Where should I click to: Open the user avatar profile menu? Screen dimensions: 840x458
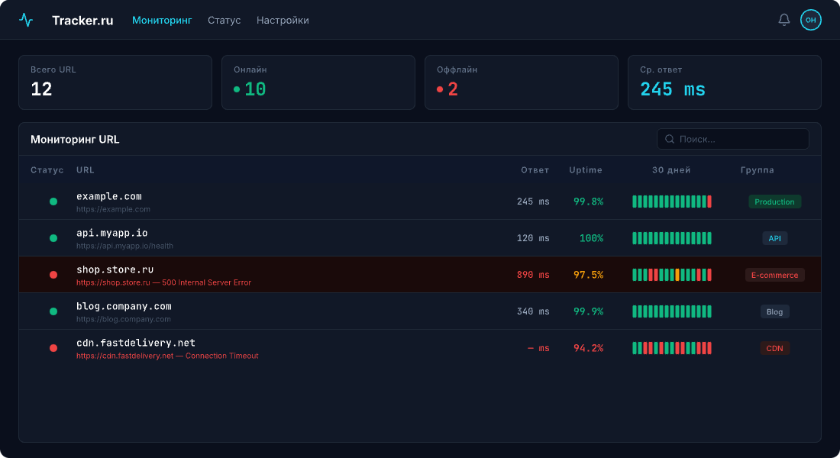pyautogui.click(x=810, y=20)
